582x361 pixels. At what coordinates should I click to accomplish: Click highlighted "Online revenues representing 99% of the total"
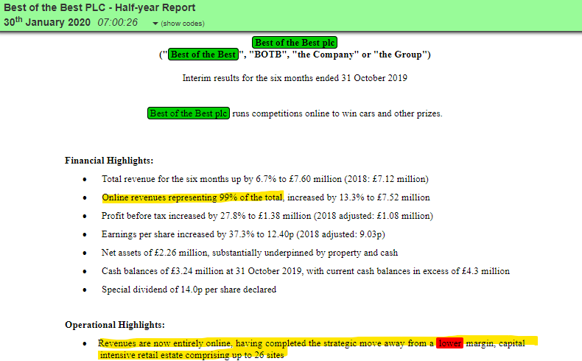coord(192,197)
